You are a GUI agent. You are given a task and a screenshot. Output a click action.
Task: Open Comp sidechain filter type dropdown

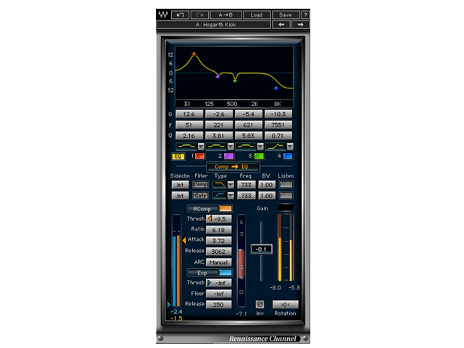231,185
